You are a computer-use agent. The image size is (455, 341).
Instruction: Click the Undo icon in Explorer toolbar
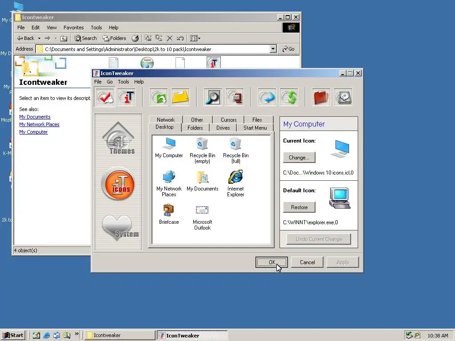[x=180, y=38]
